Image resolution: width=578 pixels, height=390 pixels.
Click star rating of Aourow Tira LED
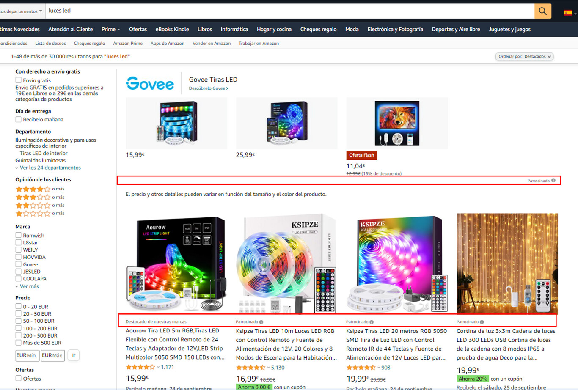point(140,367)
